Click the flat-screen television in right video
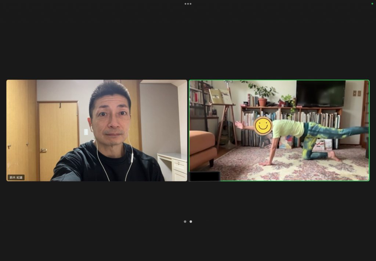Viewport: 376px width, 261px height. [x=321, y=93]
